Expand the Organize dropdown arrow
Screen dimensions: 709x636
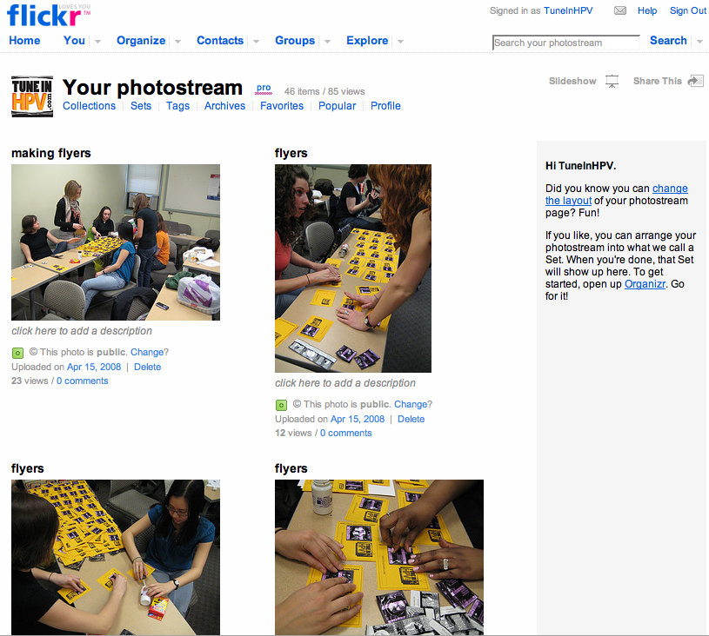coord(177,41)
